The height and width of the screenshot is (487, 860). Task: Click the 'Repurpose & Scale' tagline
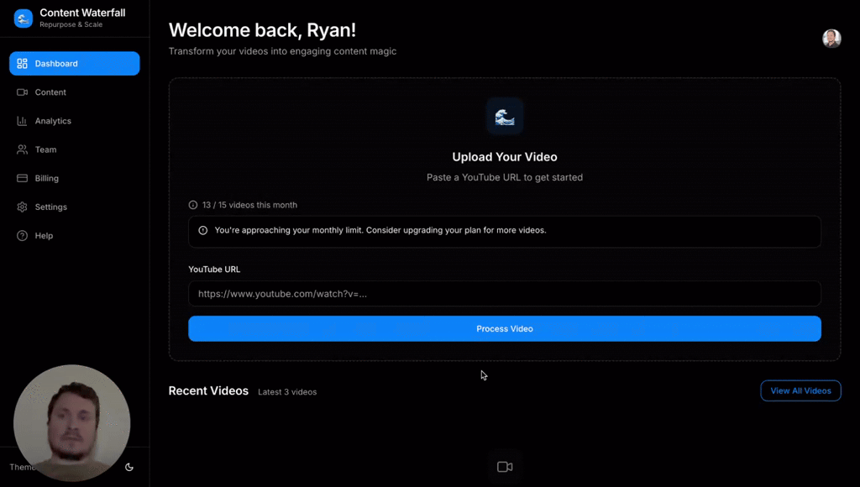click(71, 24)
